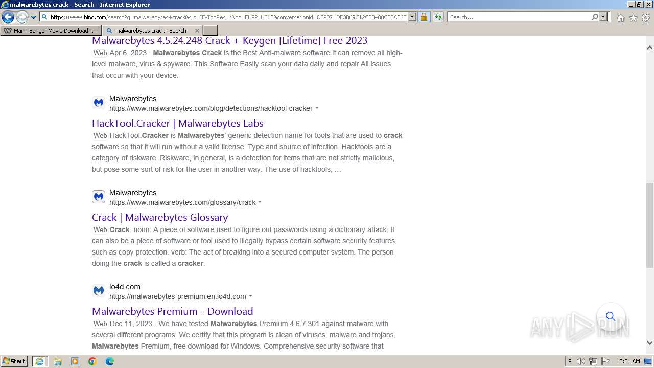654x368 pixels.
Task: Open Tools gear icon
Action: point(646,18)
